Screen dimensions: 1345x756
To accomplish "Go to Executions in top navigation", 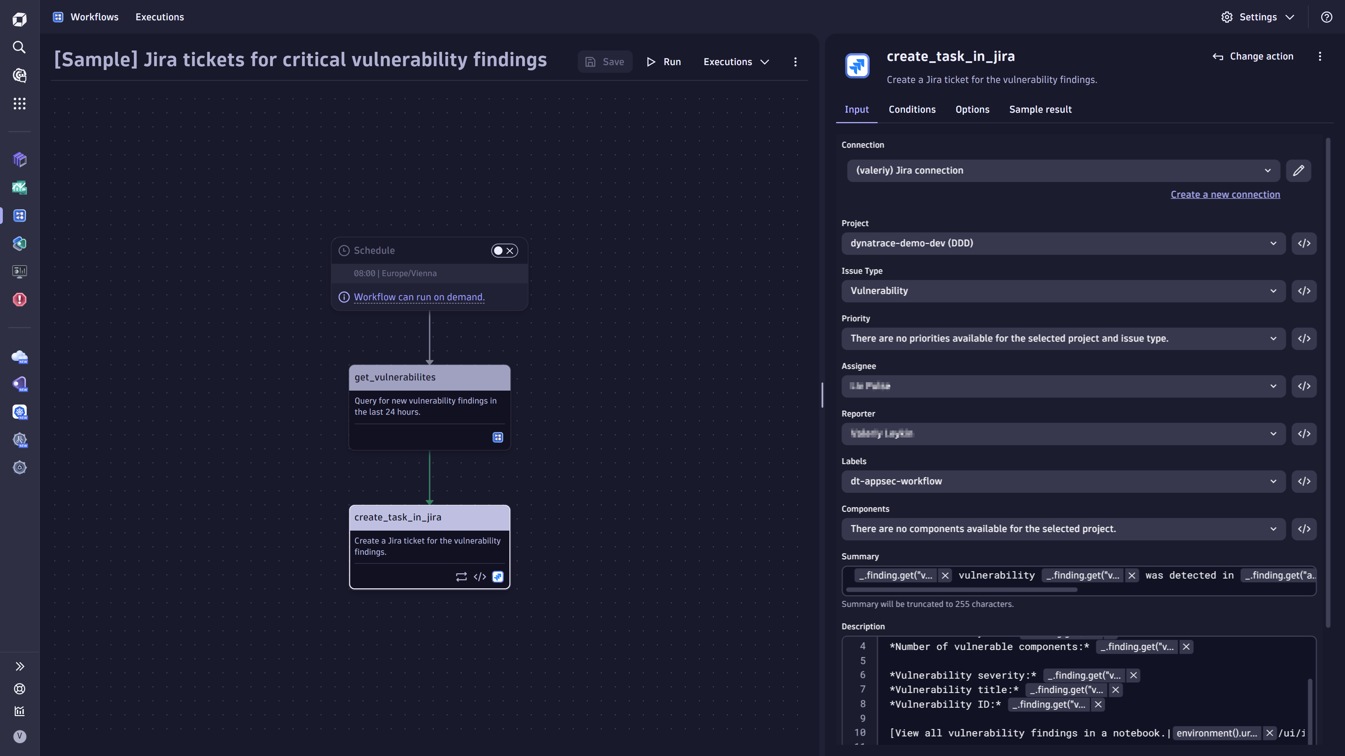I will pos(160,17).
